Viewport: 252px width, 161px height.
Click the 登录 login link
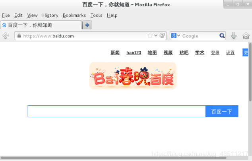pyautogui.click(x=215, y=52)
